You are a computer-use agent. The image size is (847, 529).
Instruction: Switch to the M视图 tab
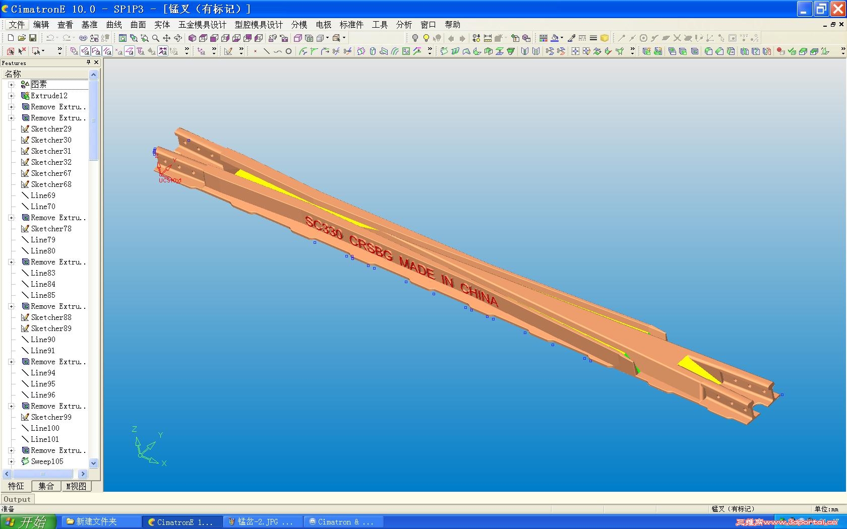(x=76, y=486)
